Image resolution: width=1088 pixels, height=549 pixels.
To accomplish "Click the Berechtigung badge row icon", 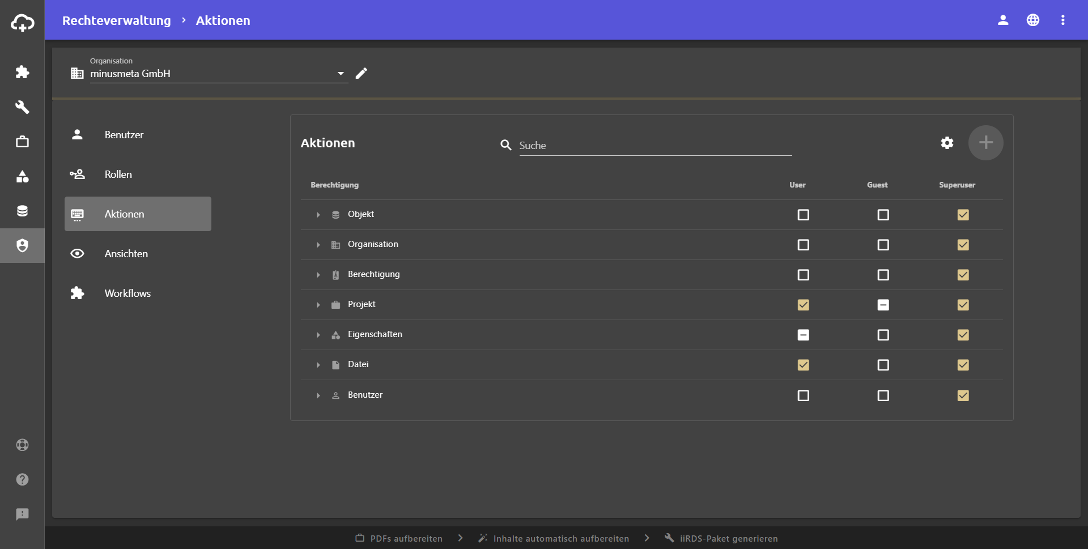I will pyautogui.click(x=335, y=275).
